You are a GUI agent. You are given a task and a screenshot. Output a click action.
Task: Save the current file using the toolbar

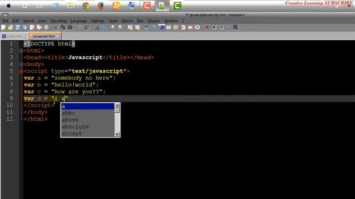(17, 28)
